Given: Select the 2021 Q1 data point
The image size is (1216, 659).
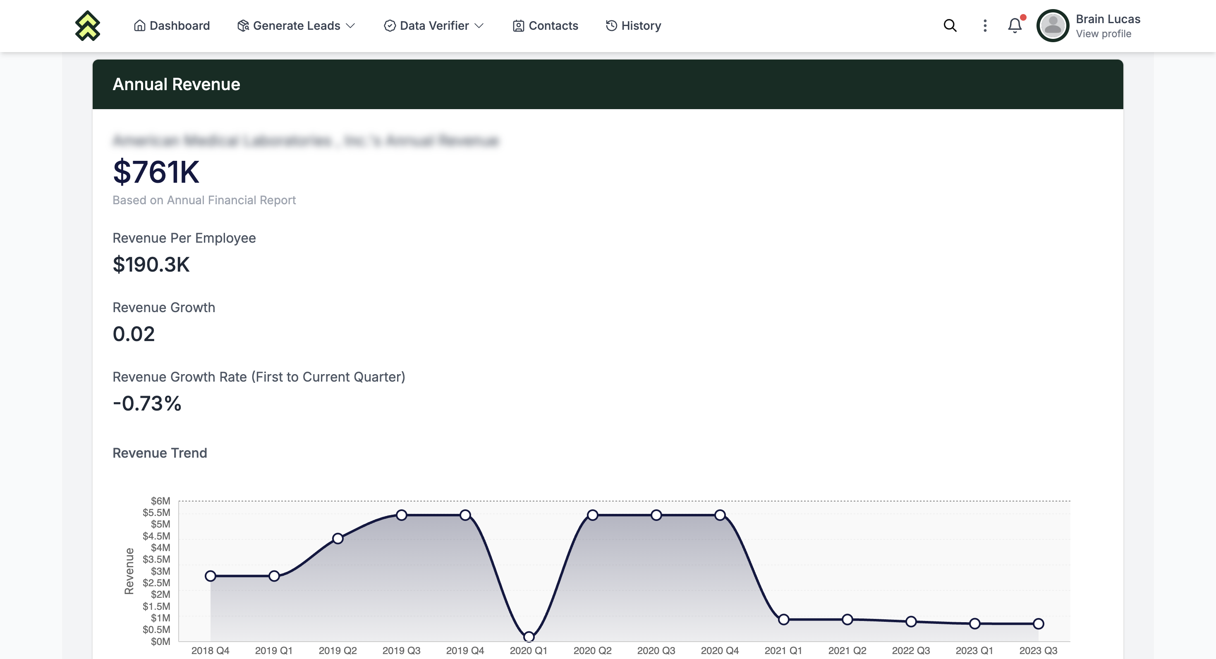Looking at the screenshot, I should tap(784, 619).
